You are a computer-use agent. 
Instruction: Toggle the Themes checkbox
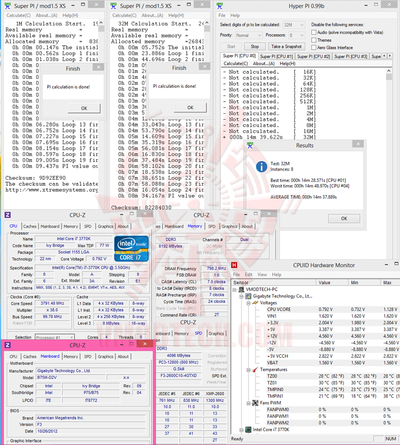coord(314,40)
